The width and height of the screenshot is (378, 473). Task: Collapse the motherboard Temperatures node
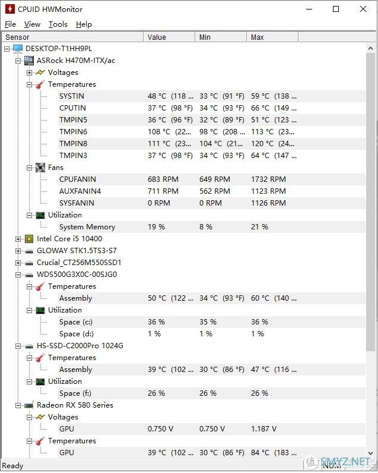coord(29,84)
